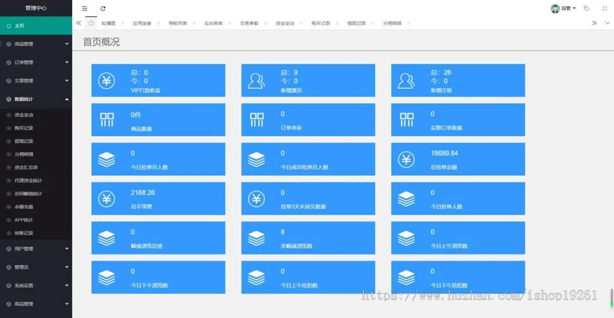Click the stack icon on 今日下午浏览数 card
Image resolution: width=614 pixels, height=318 pixels.
pos(106,277)
